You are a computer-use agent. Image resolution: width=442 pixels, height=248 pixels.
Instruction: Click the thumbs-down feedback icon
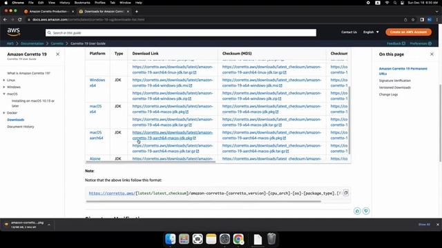(x=366, y=211)
